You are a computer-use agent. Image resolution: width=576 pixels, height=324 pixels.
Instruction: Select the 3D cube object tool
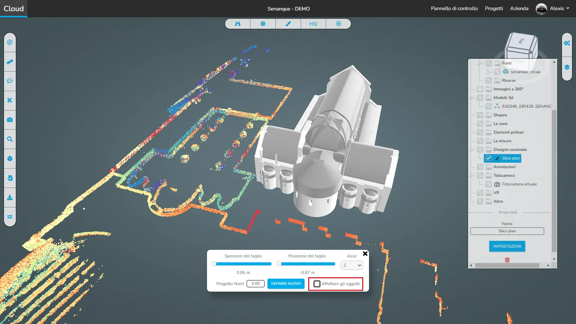(10, 159)
